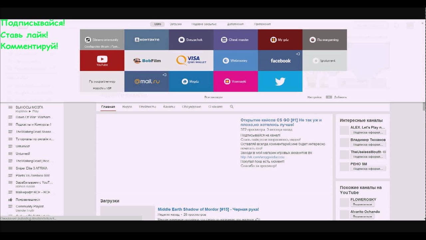Screen dimensions: 426x240
Task: Open video Открытие кейсов CS GO [#1]
Action: click(281, 122)
